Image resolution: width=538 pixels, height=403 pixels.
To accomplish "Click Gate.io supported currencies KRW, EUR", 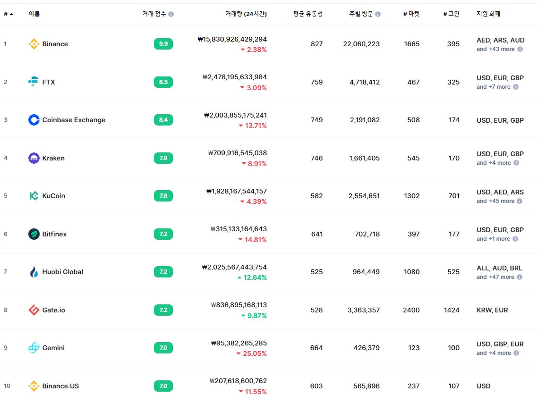I will coord(492,310).
